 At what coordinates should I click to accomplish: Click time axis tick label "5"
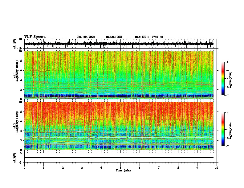[x=120, y=168]
